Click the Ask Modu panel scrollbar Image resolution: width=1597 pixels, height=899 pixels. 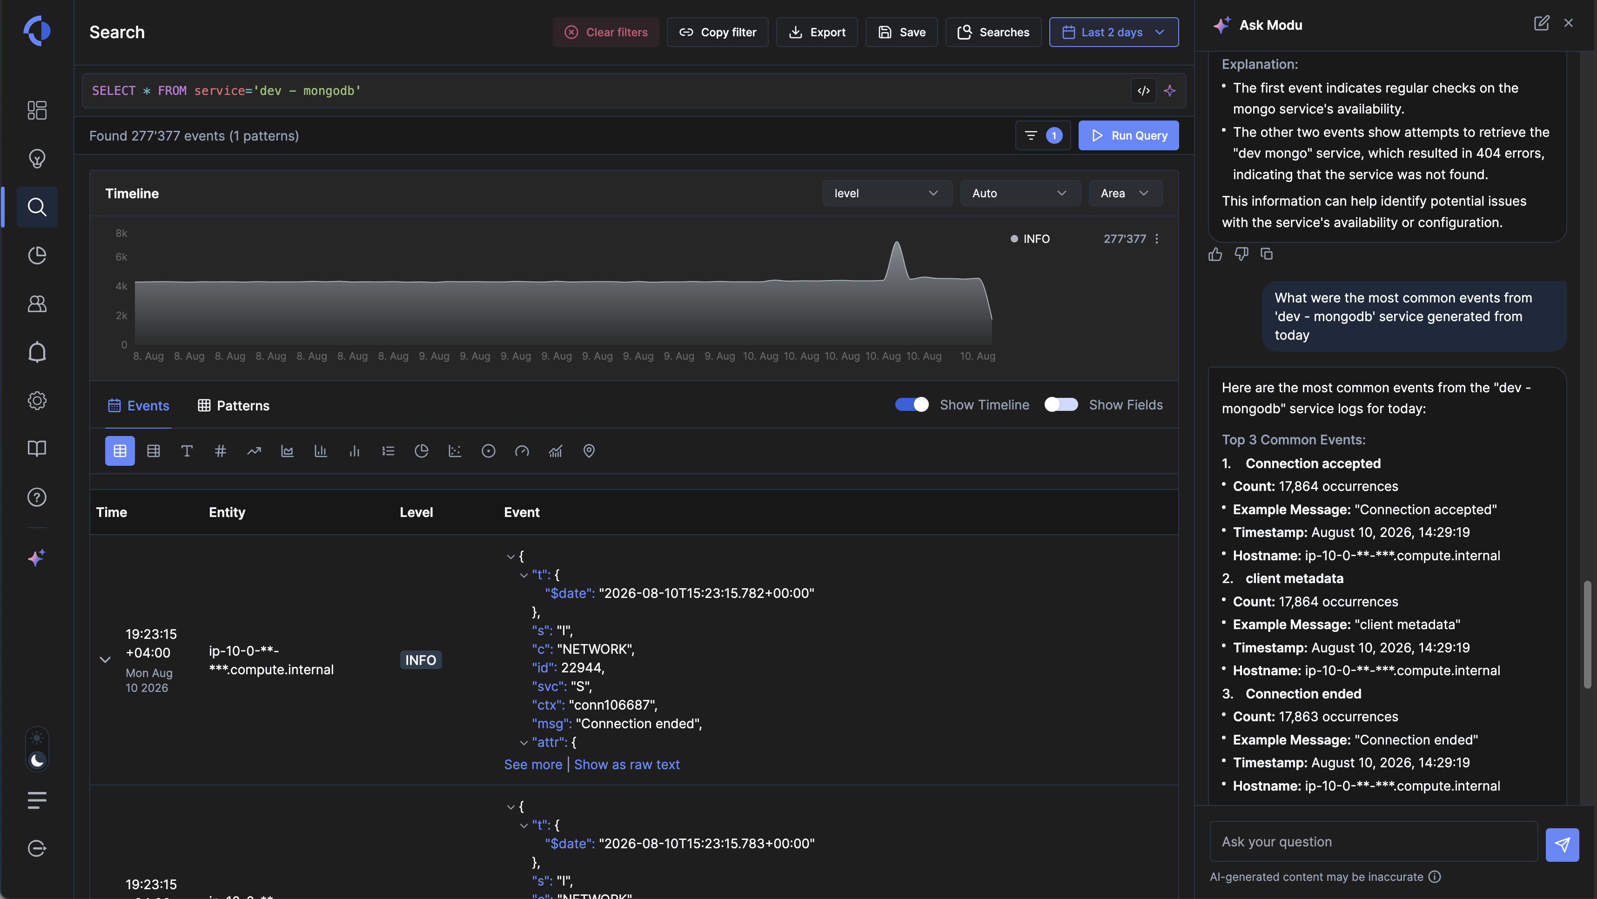[1587, 635]
